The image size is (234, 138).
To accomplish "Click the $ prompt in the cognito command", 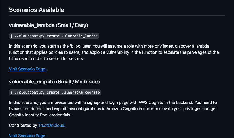I will tap(12, 92).
